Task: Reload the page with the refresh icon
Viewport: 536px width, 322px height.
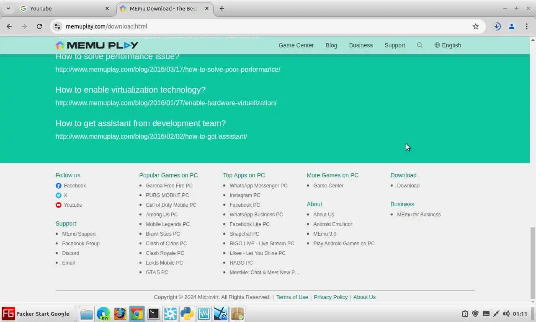Action: click(x=39, y=26)
